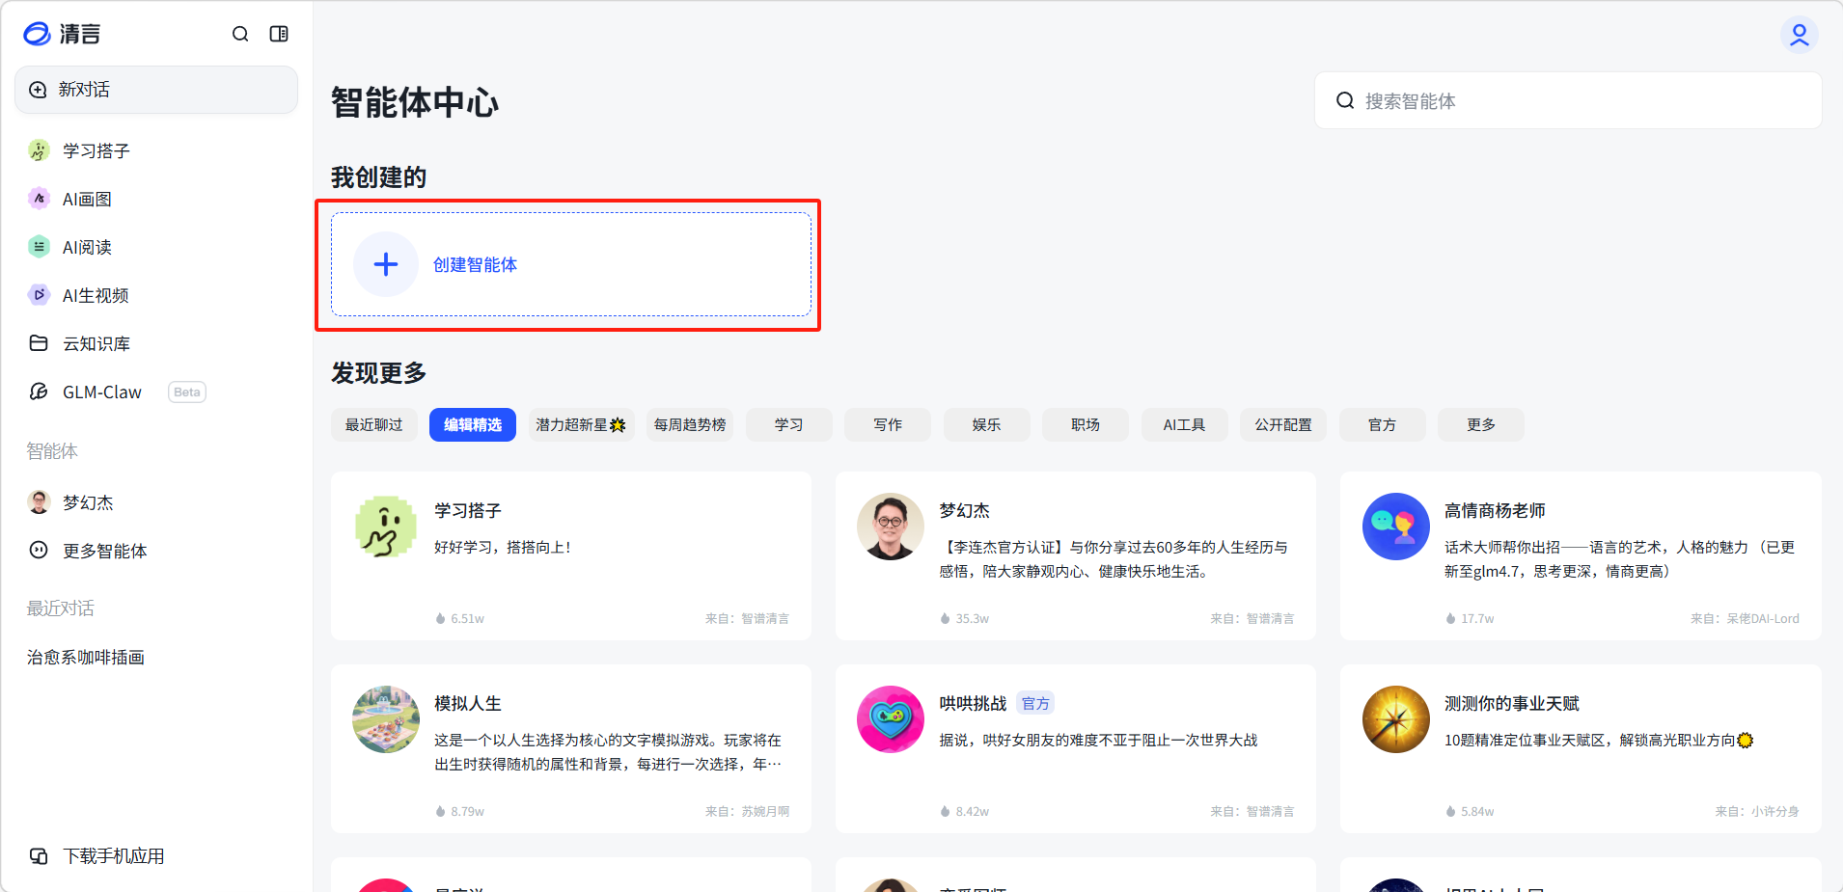
Task: Open AI画图 from the sidebar
Action: pyautogui.click(x=87, y=199)
